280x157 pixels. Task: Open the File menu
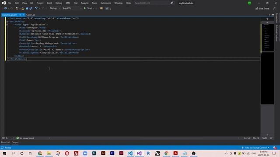click(x=10, y=3)
